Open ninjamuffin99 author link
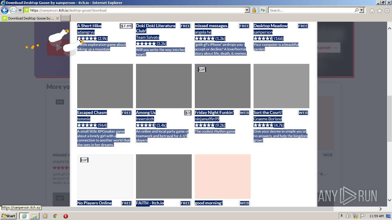 click(x=207, y=119)
